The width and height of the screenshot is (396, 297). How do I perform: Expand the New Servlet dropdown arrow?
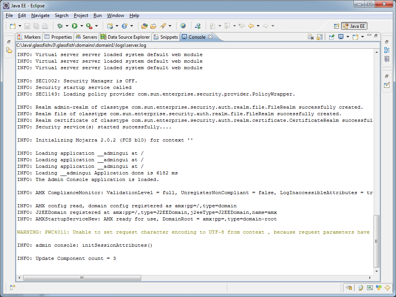point(131,26)
